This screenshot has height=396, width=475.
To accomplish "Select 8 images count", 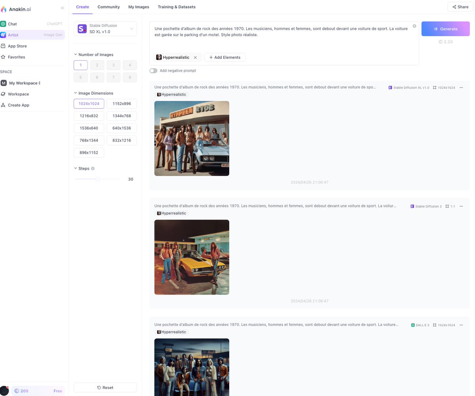I will pyautogui.click(x=130, y=77).
